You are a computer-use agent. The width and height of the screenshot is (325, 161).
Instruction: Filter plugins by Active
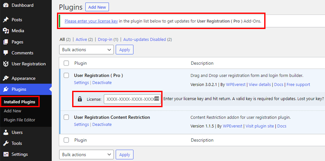click(x=81, y=40)
